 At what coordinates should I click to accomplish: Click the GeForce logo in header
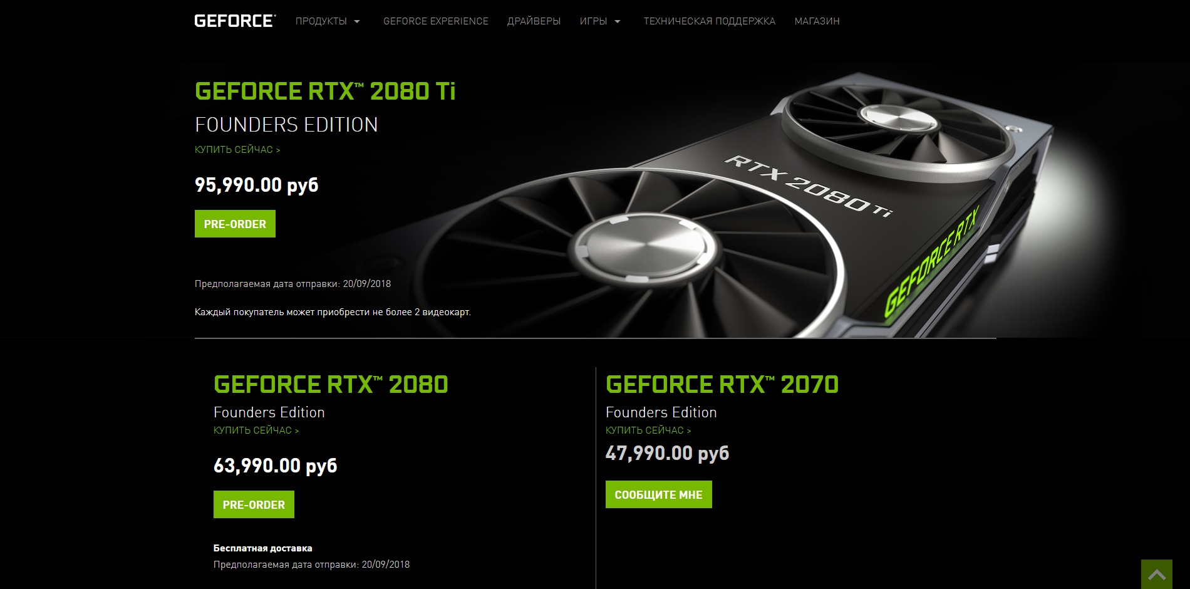click(x=235, y=21)
